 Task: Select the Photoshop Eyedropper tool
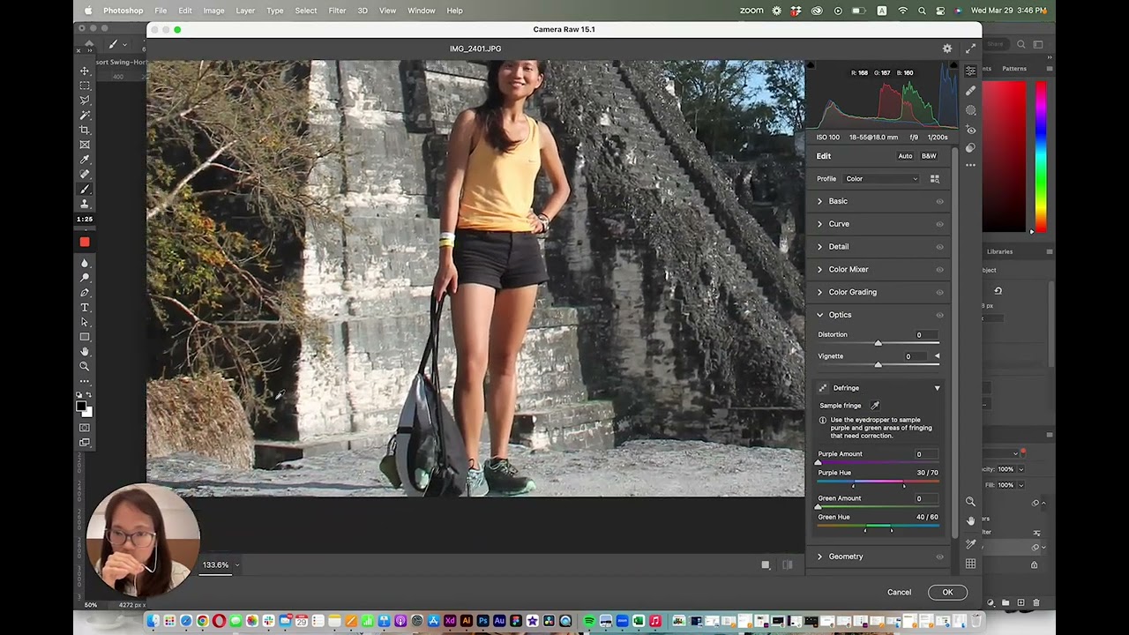pyautogui.click(x=85, y=160)
